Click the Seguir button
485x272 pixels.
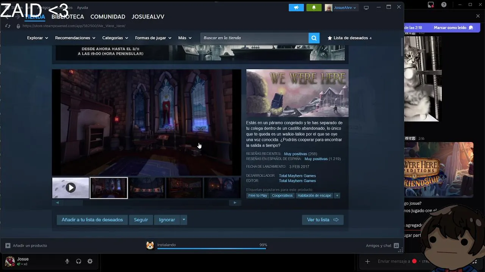141,220
